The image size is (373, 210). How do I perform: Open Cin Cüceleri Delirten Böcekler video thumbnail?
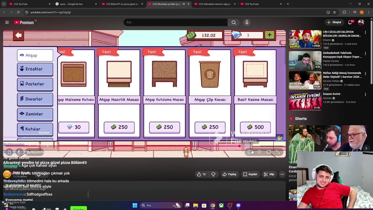click(305, 39)
